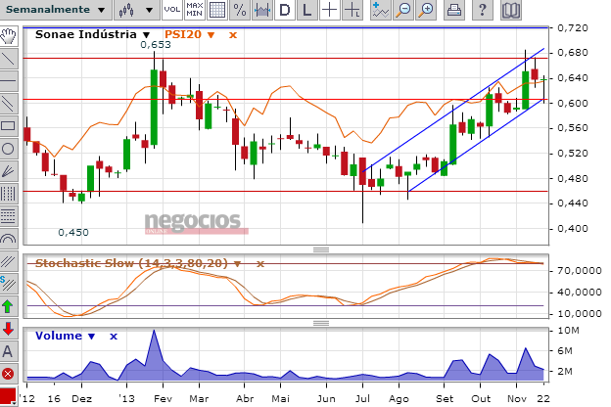Select the horizontal retracement lines tool

coord(8,216)
